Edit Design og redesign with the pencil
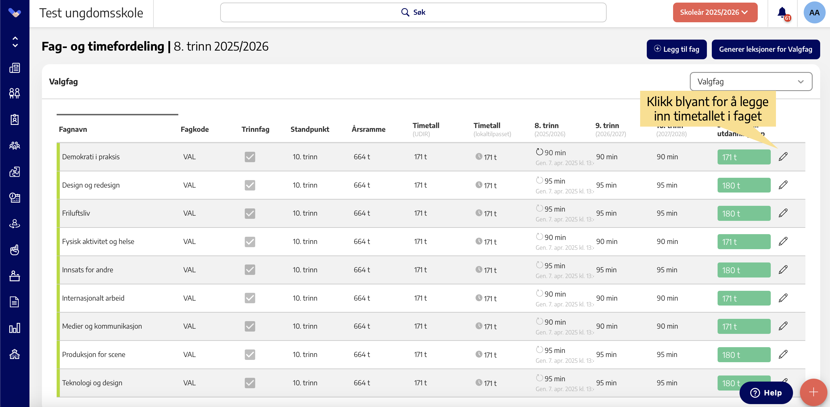This screenshot has height=407, width=830. tap(783, 185)
